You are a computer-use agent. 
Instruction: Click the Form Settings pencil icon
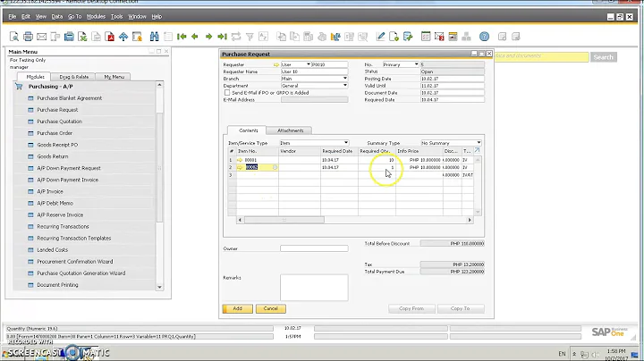click(381, 37)
